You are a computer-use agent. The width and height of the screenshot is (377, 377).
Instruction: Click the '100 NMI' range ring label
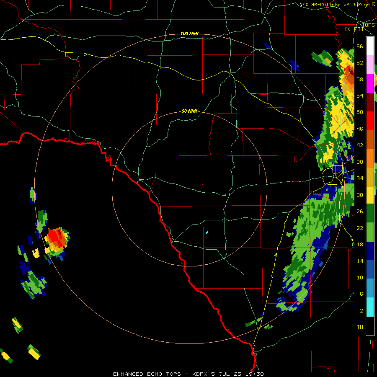point(189,34)
